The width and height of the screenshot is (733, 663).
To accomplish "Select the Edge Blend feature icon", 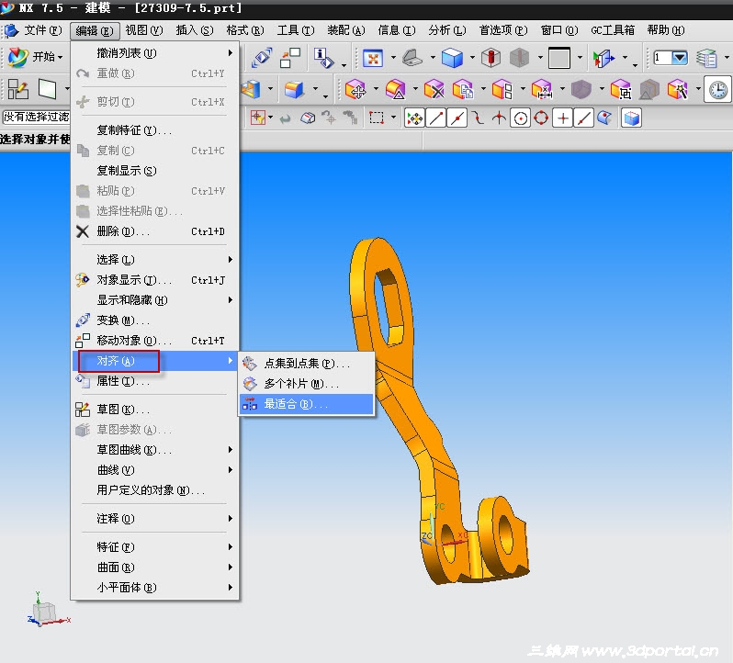I will [x=294, y=89].
